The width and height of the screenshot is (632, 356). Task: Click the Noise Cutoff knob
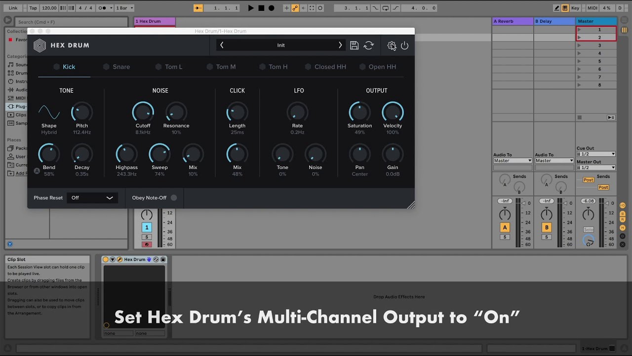143,112
